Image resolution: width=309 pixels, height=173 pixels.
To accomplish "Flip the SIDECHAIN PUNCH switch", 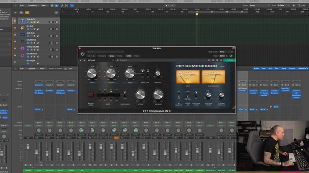I will point(196,95).
